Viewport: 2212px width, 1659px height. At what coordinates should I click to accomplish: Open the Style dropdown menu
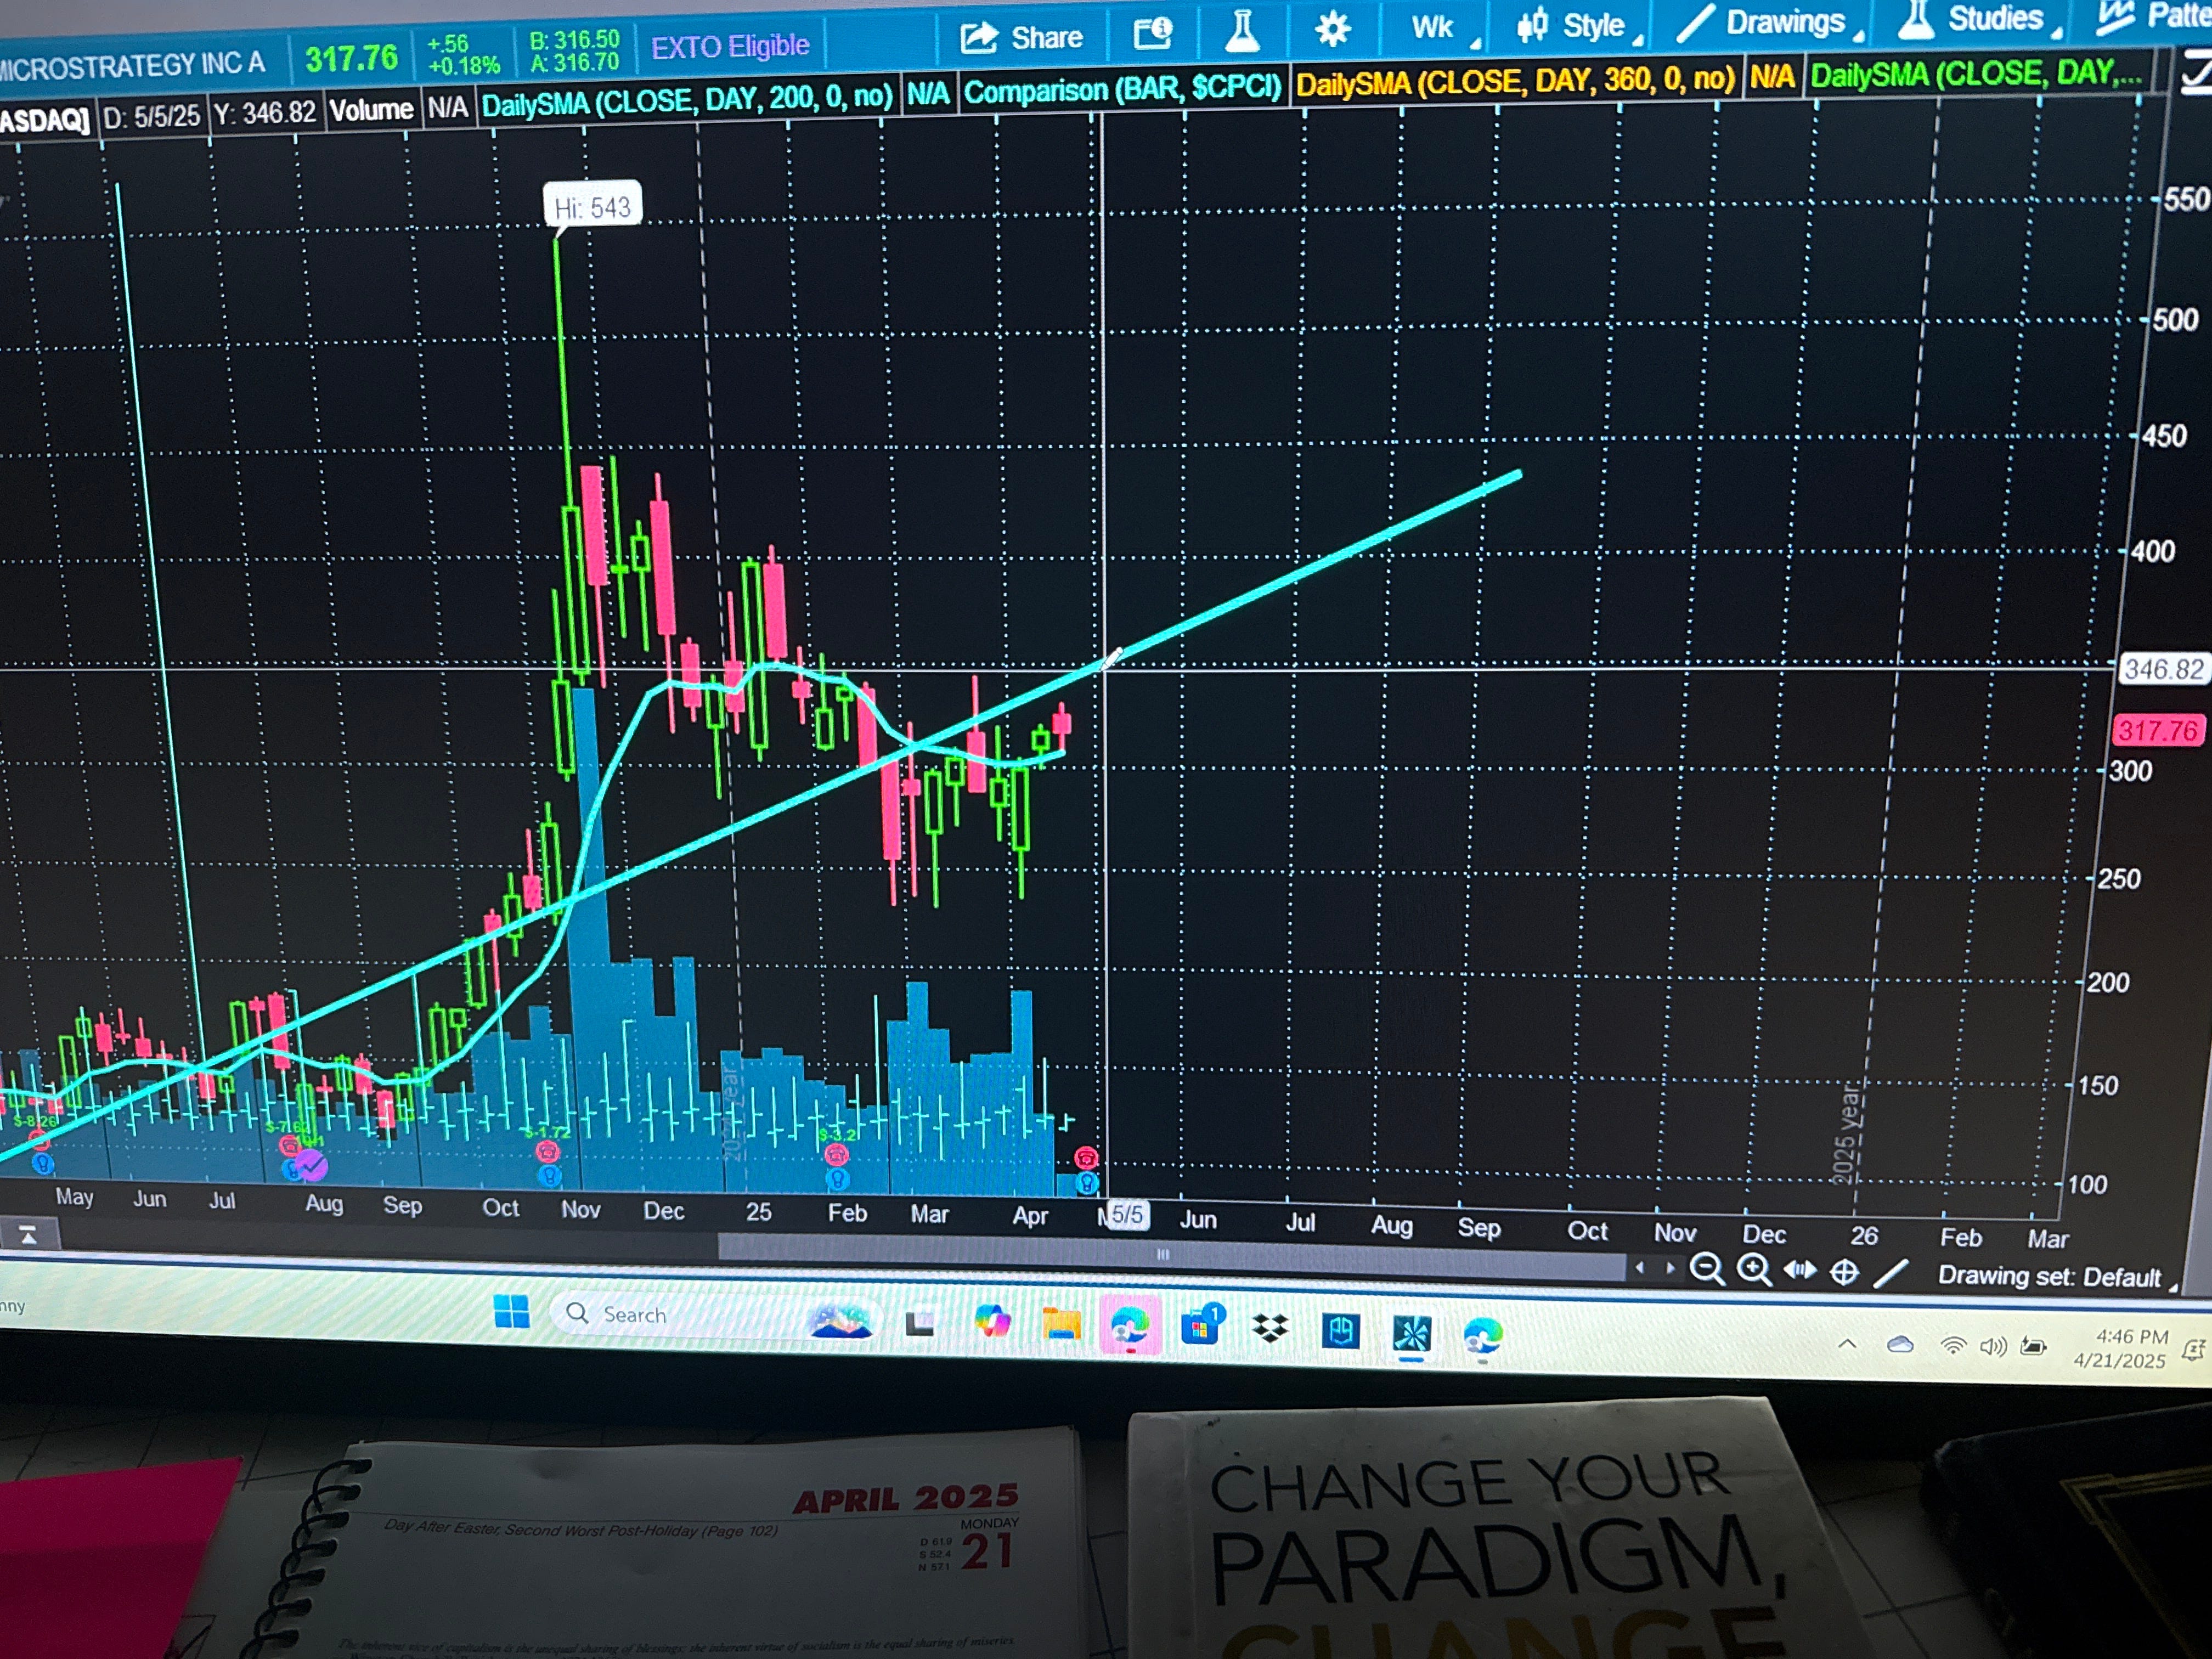coord(1578,25)
